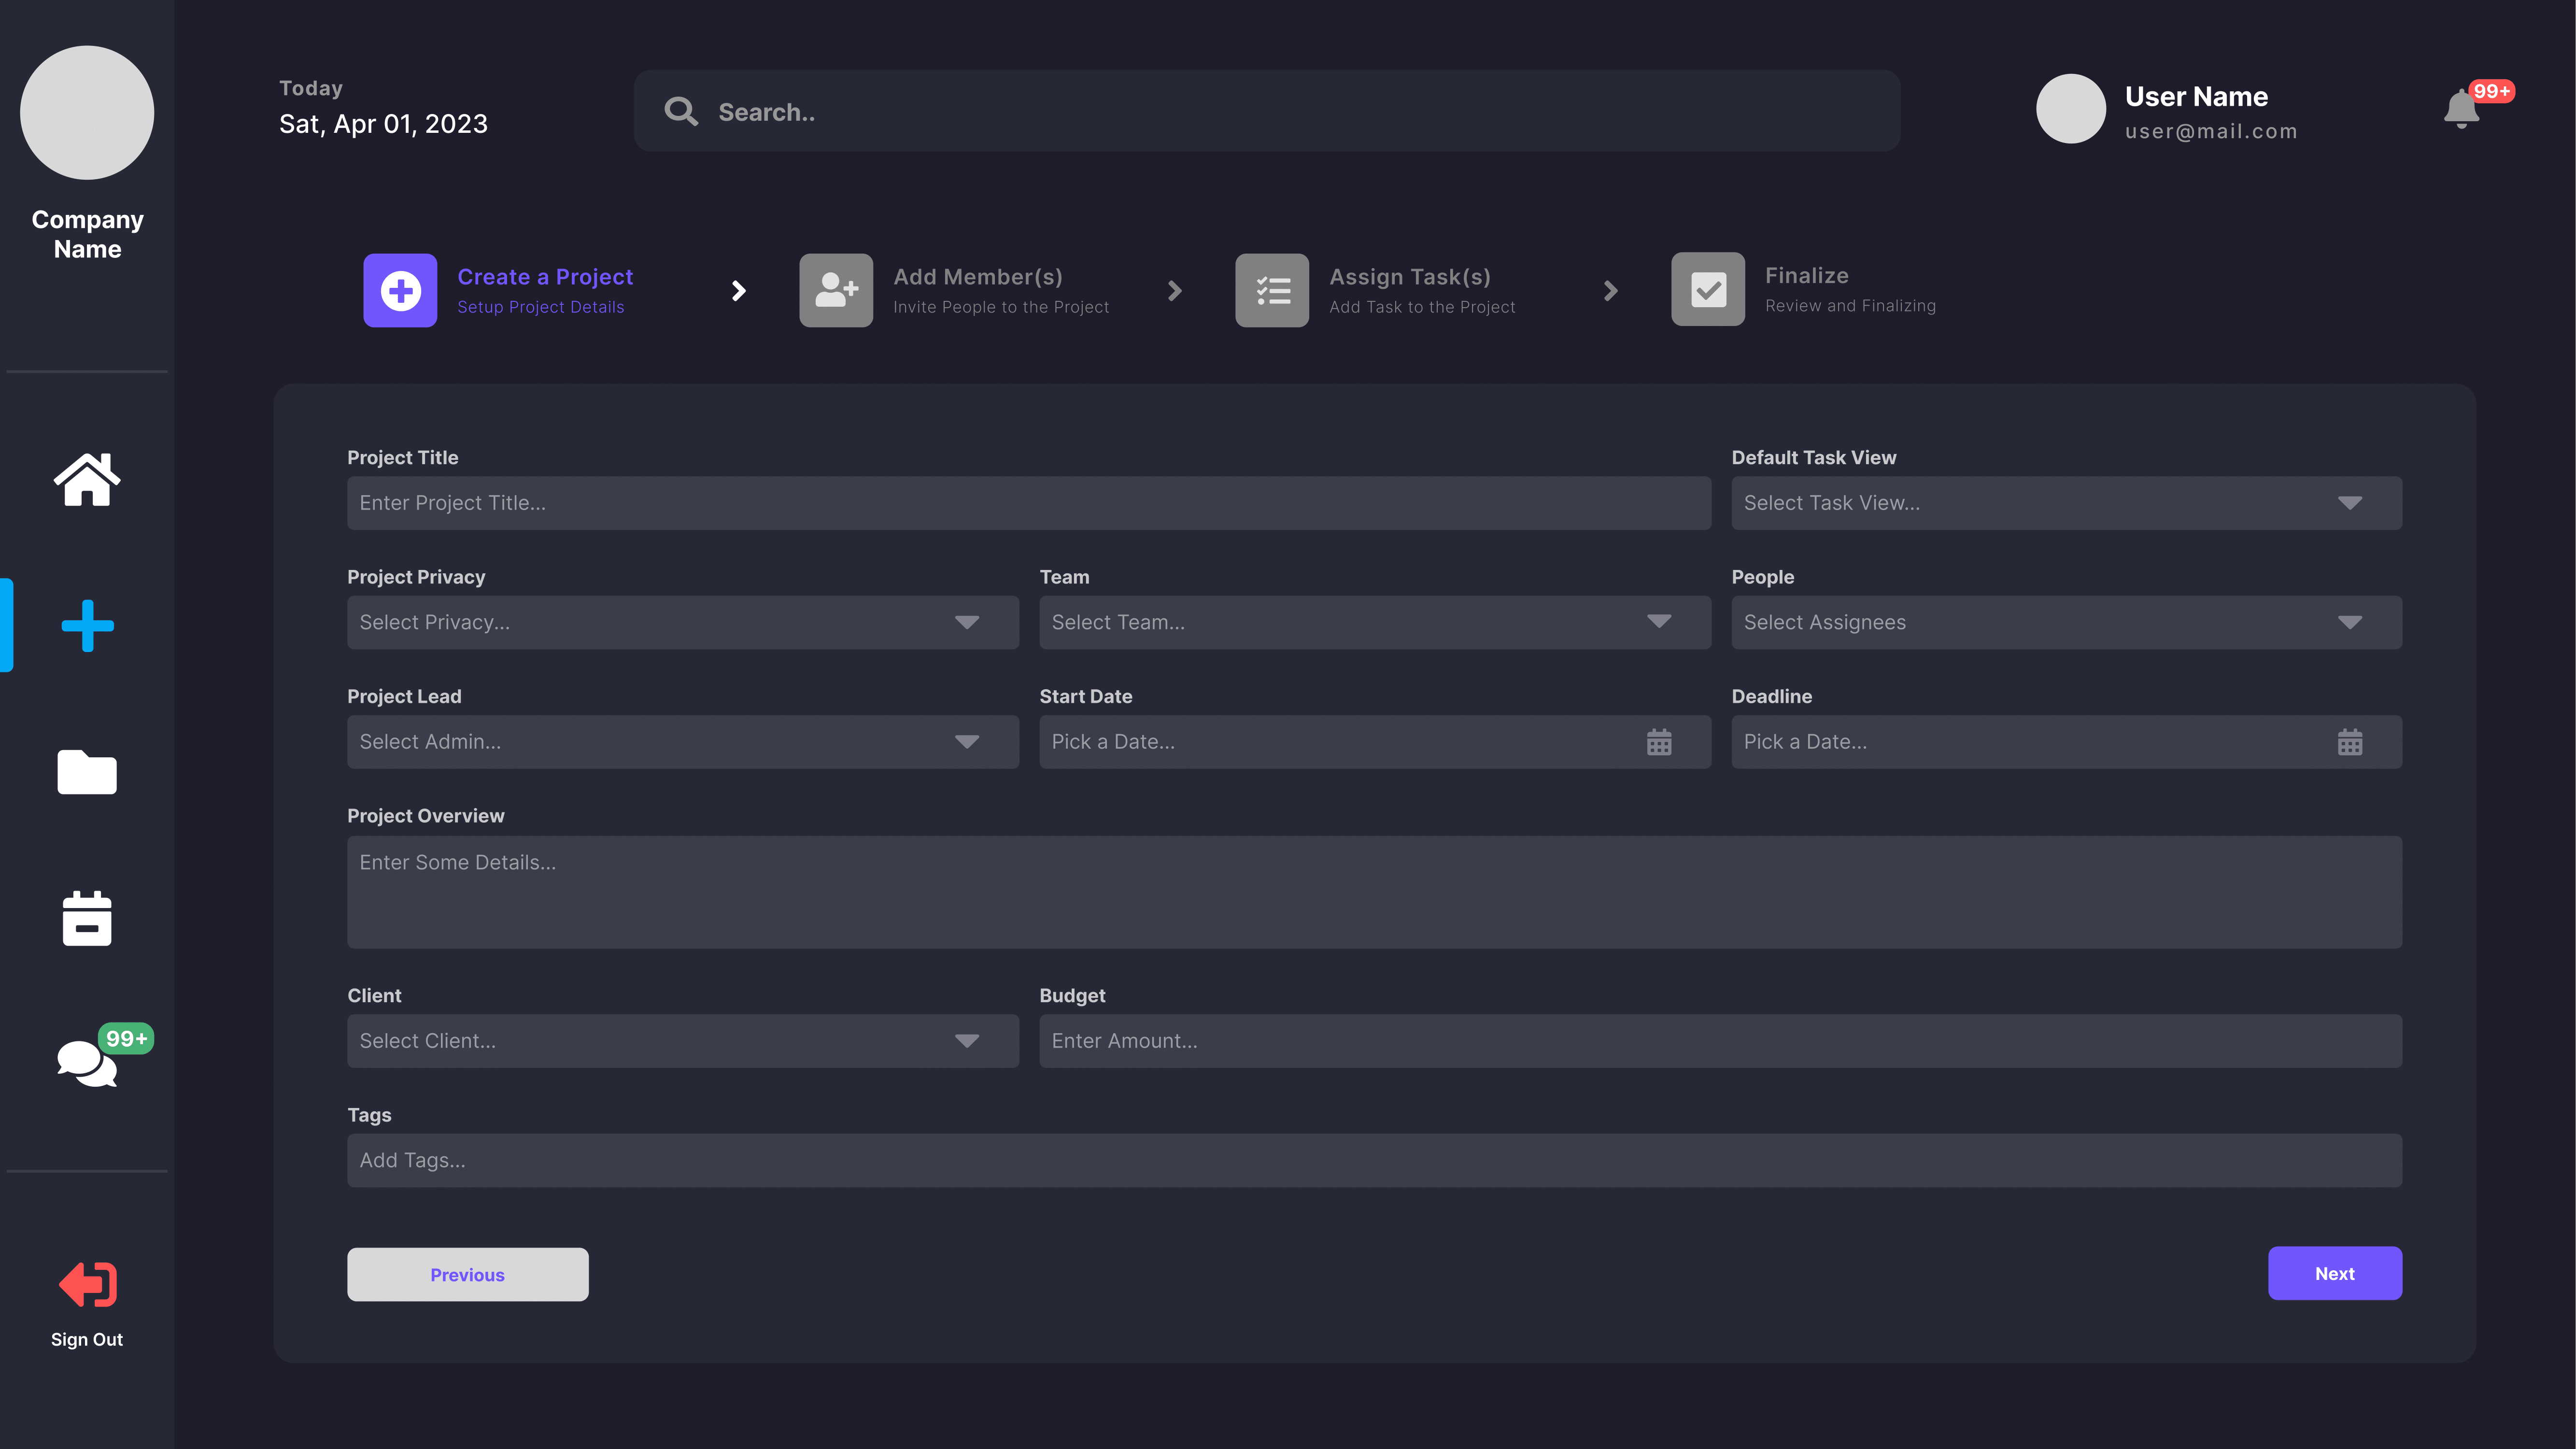Click the Deadline calendar icon

(2350, 742)
